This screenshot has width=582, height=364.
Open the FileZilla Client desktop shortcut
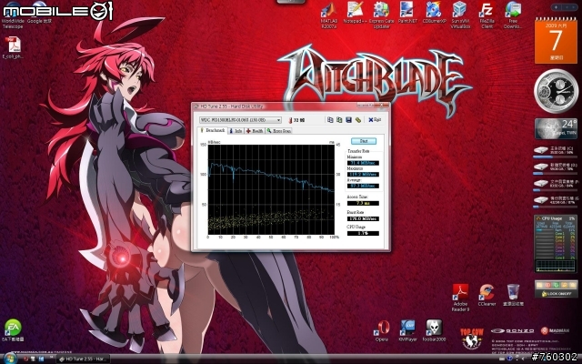(487, 15)
